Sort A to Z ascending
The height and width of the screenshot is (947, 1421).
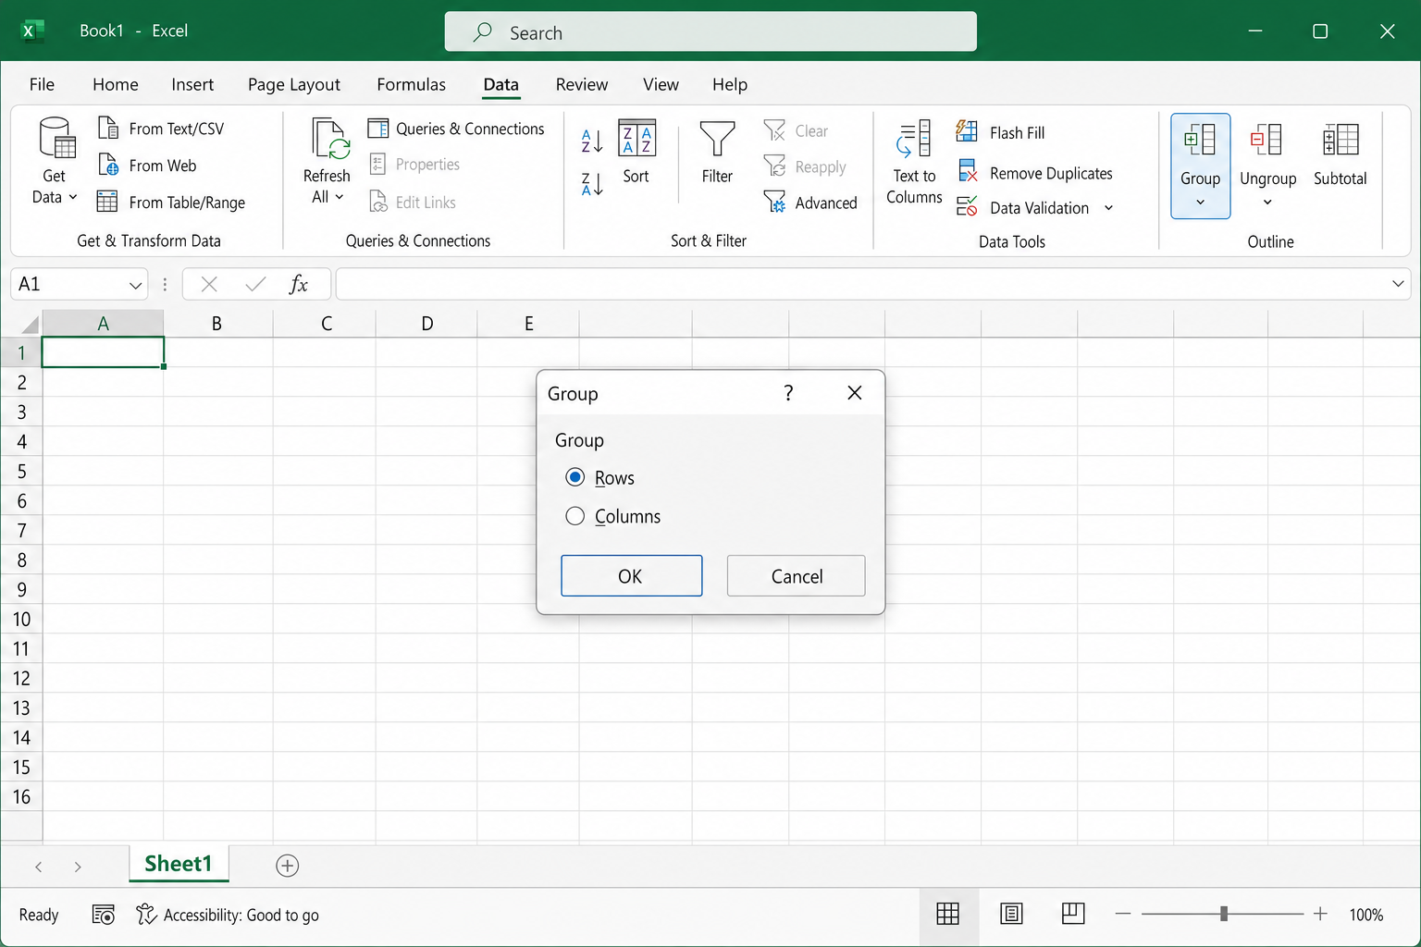click(x=592, y=141)
